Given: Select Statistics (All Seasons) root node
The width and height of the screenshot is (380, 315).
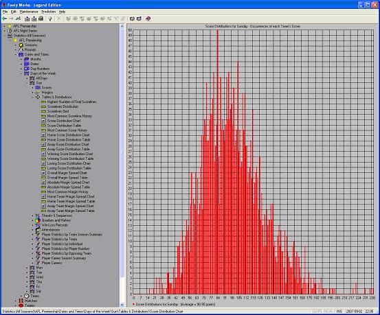Looking at the screenshot, I should [30, 36].
